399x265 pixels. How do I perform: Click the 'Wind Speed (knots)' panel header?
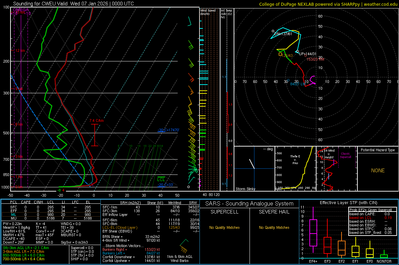(x=208, y=12)
